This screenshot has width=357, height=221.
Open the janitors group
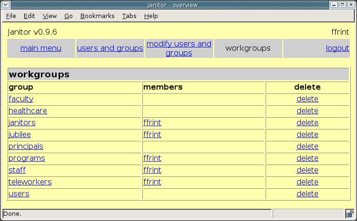click(22, 122)
